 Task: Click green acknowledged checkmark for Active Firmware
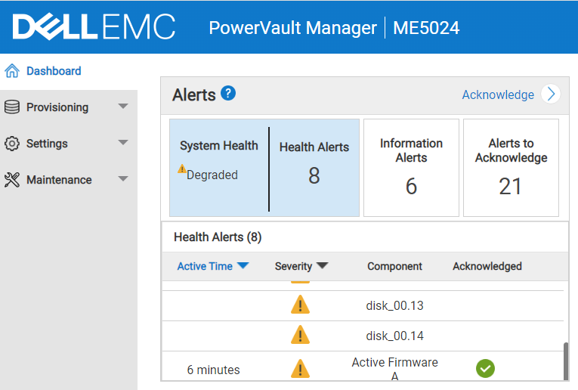(x=485, y=369)
